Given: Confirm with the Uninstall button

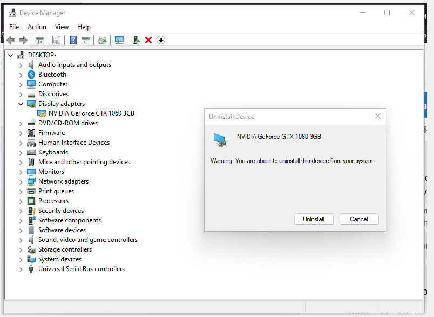Looking at the screenshot, I should pos(314,219).
